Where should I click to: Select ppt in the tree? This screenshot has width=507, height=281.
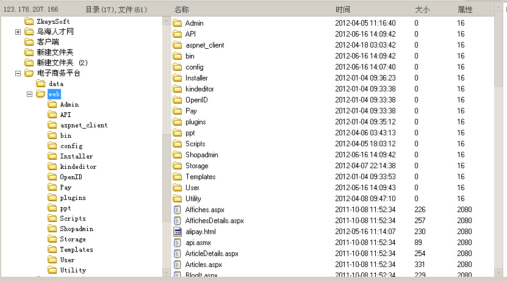point(65,208)
